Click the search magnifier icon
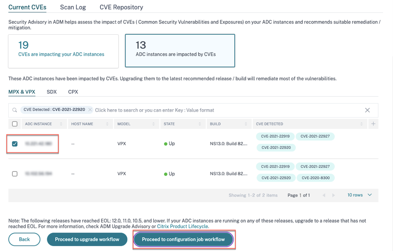393x251 pixels. [x=15, y=110]
